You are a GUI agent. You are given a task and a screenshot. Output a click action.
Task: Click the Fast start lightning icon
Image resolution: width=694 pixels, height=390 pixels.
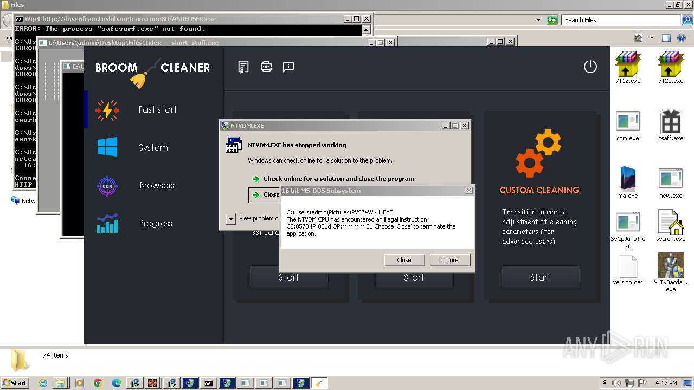[107, 110]
